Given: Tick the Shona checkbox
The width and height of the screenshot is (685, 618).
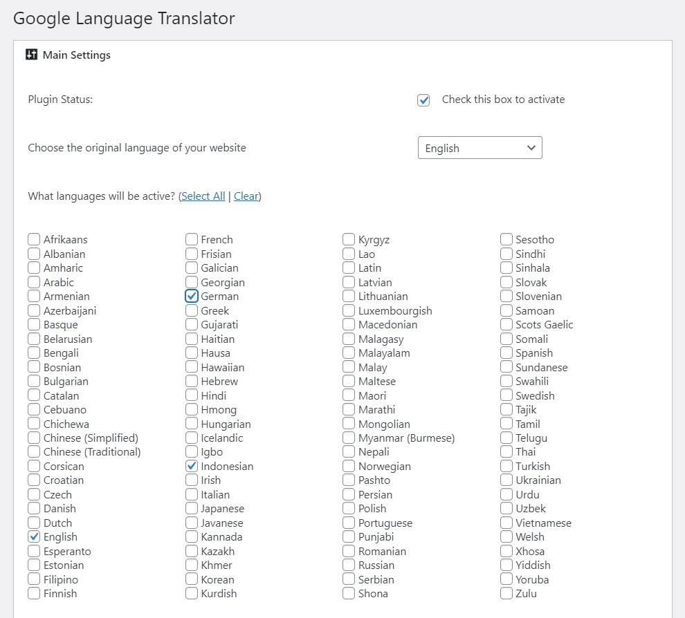Looking at the screenshot, I should coord(349,594).
